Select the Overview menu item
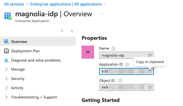The image size is (183, 106). click(38, 41)
